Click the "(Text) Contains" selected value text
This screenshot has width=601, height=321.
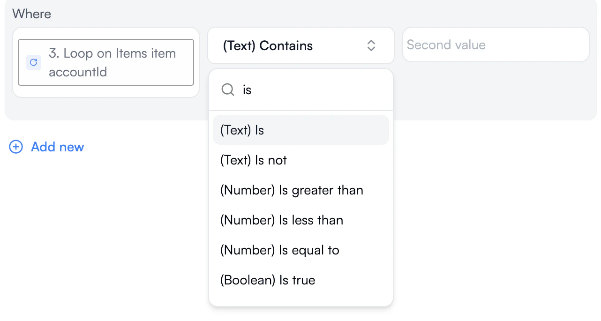coord(268,46)
